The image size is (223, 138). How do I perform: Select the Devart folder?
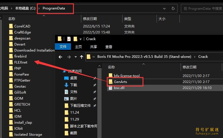click(x=17, y=44)
